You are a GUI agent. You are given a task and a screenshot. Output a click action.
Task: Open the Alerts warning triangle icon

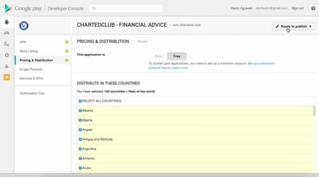coord(7,66)
